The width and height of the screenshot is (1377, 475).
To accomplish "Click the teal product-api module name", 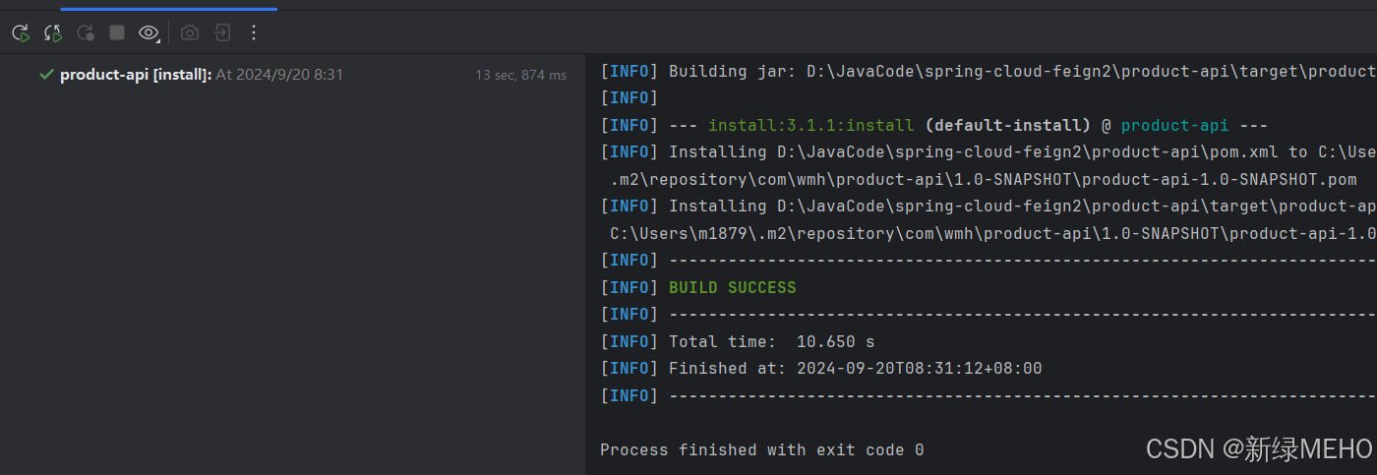I will [1174, 126].
